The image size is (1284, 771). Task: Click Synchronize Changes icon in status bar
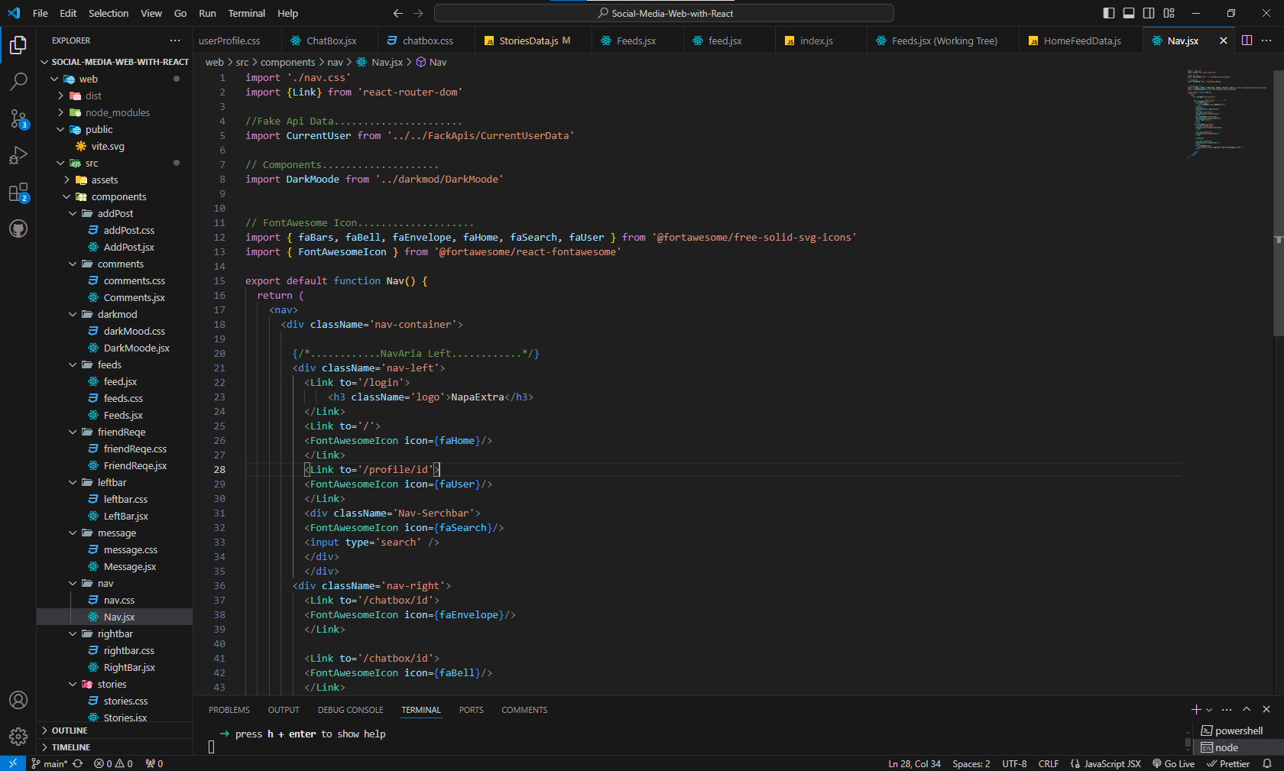coord(78,763)
